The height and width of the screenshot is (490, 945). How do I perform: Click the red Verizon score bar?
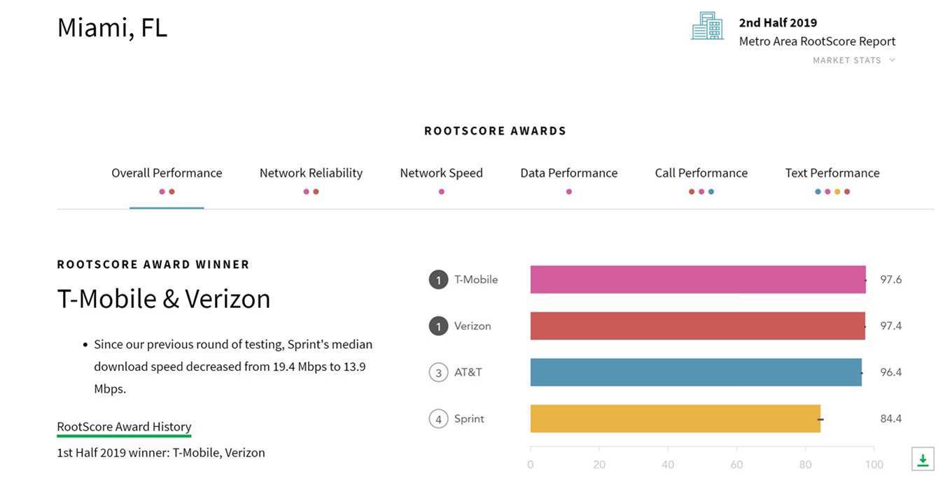[x=697, y=326]
